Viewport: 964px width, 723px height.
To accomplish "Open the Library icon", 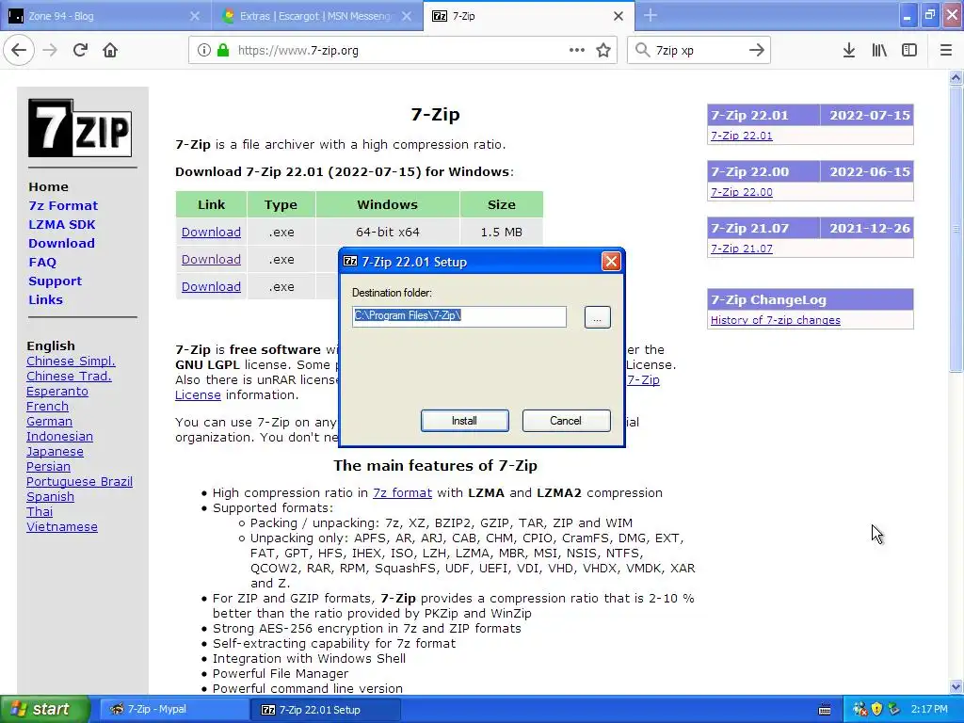I will pos(879,50).
